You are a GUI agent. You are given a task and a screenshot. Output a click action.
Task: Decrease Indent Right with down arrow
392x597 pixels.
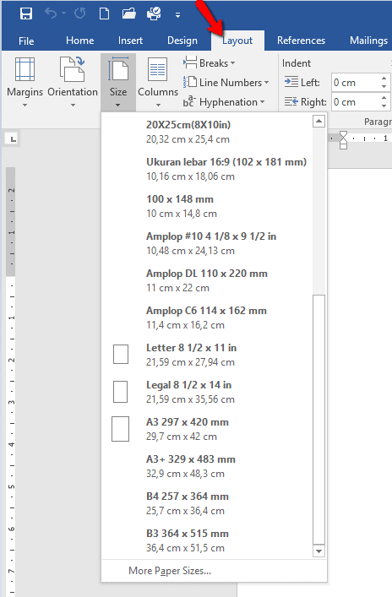pyautogui.click(x=384, y=106)
